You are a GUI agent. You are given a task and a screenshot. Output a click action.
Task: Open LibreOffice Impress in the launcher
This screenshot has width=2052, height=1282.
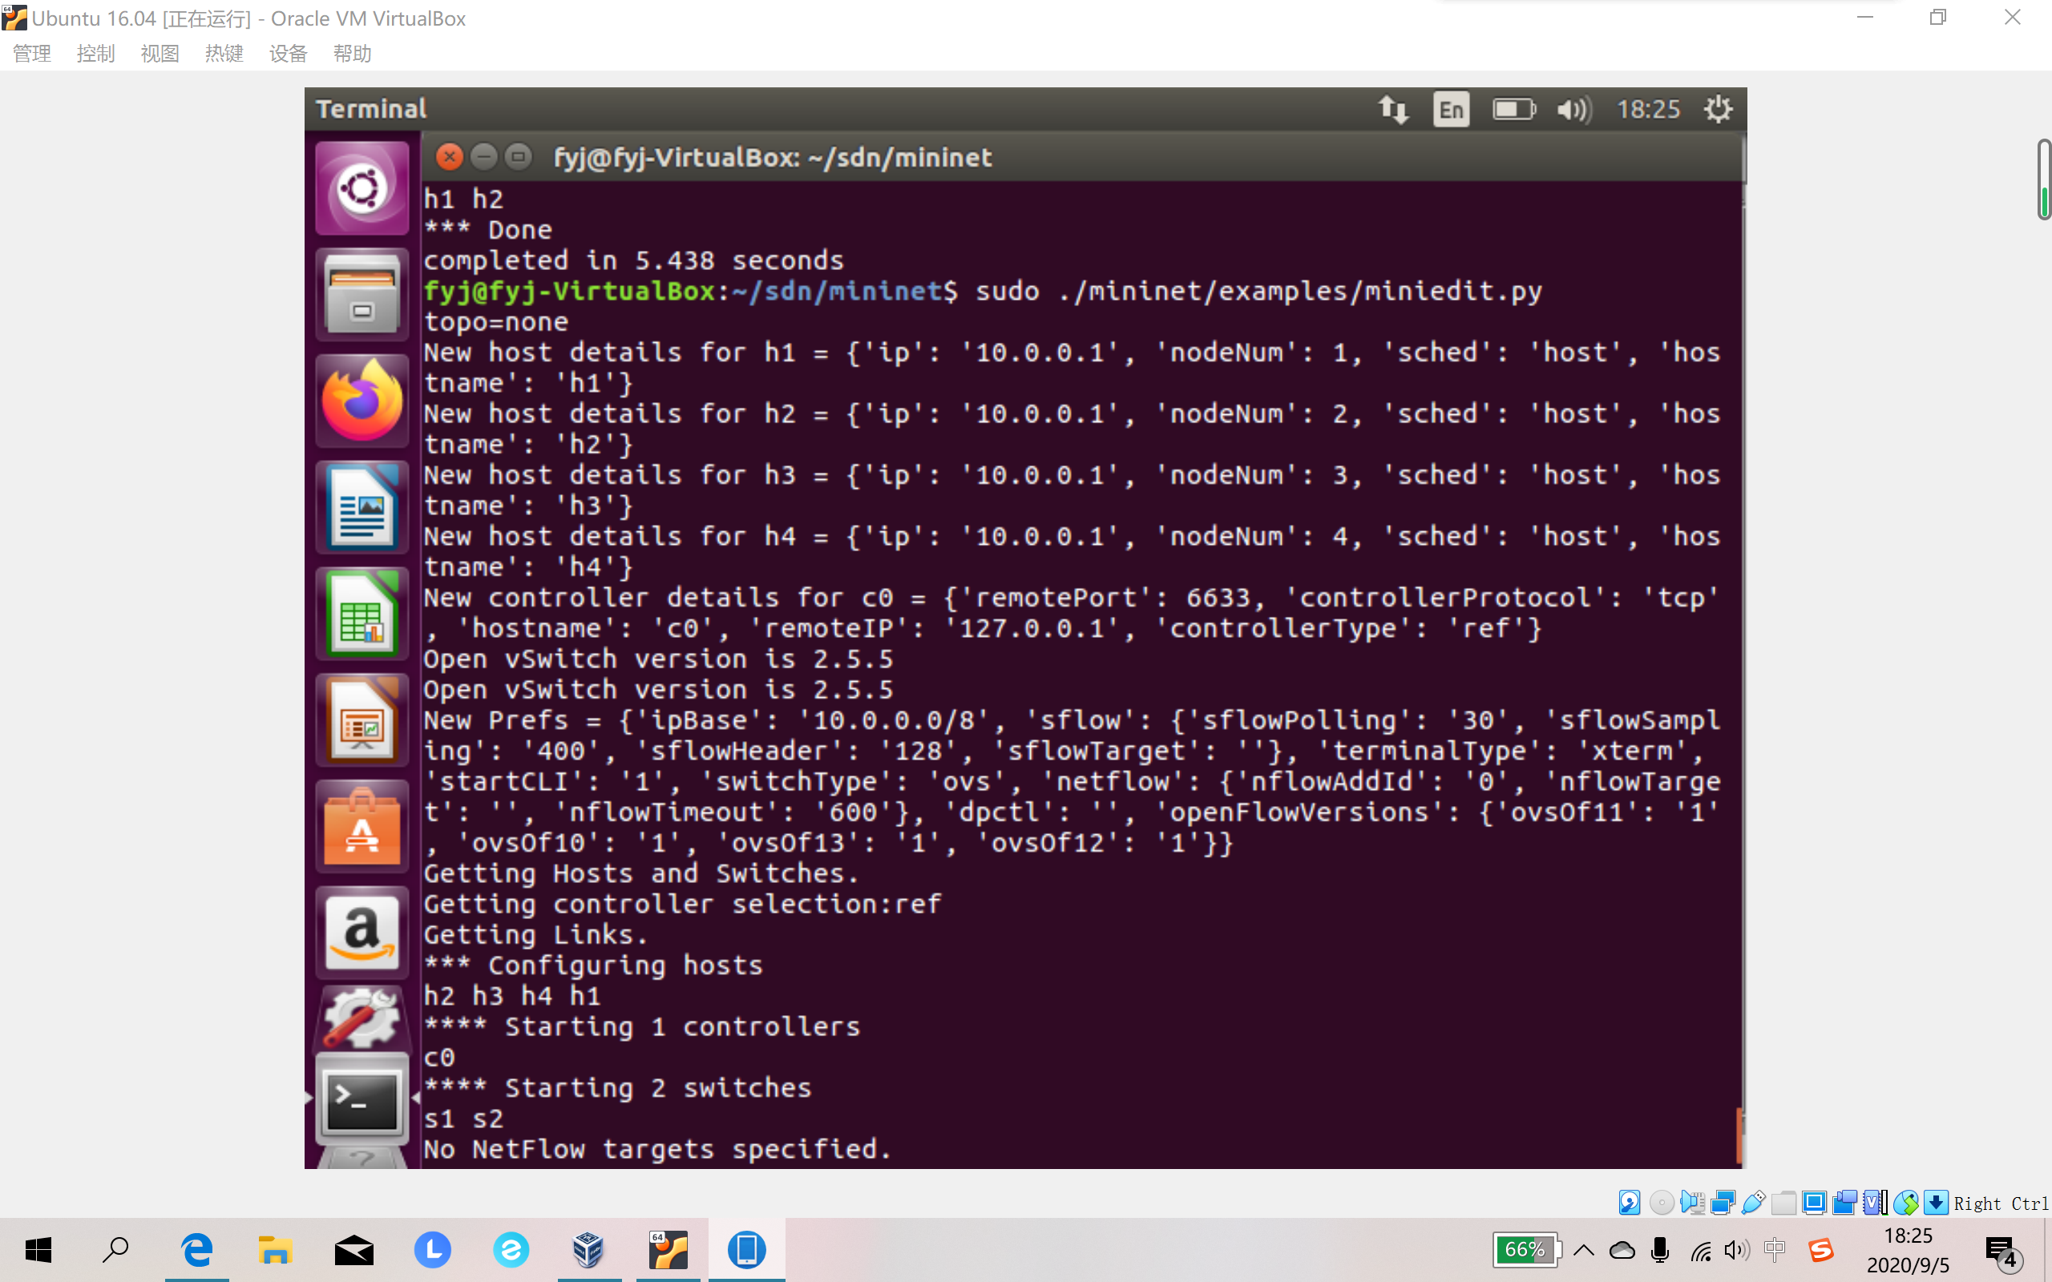[x=362, y=720]
